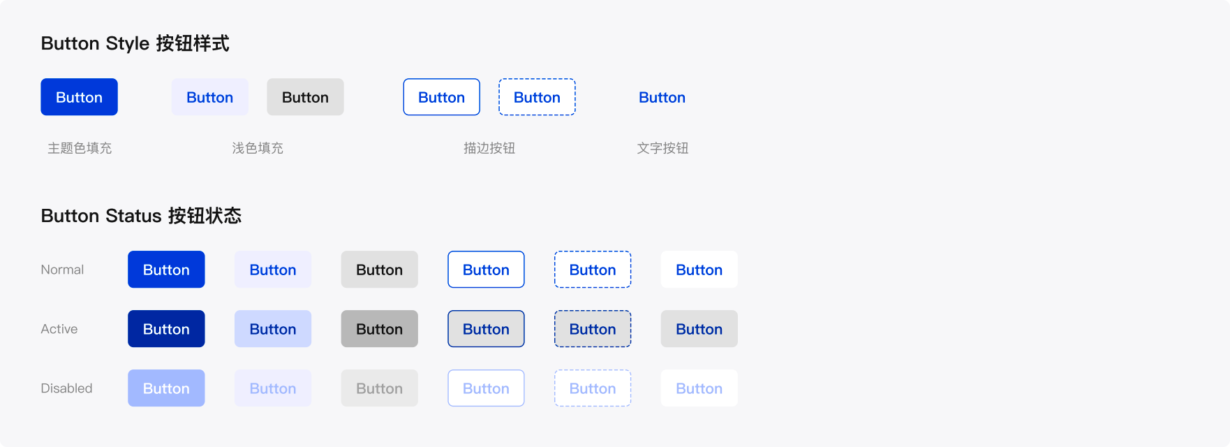The height and width of the screenshot is (447, 1230).
Task: Click the Normal row blue filled Button
Action: coord(166,270)
